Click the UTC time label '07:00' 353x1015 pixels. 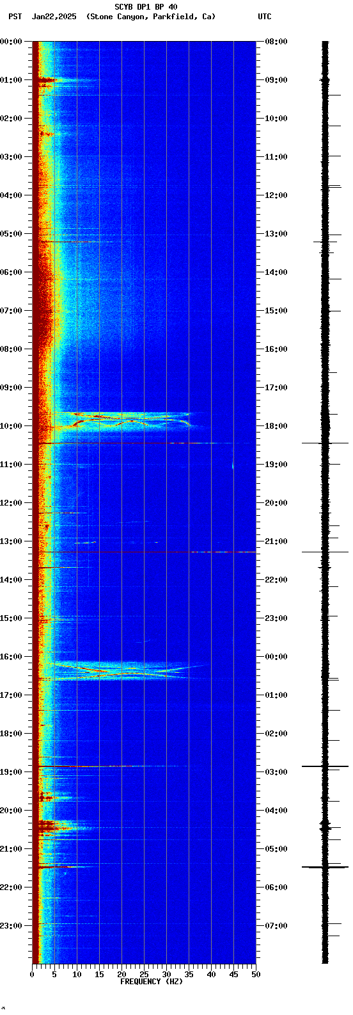276,926
